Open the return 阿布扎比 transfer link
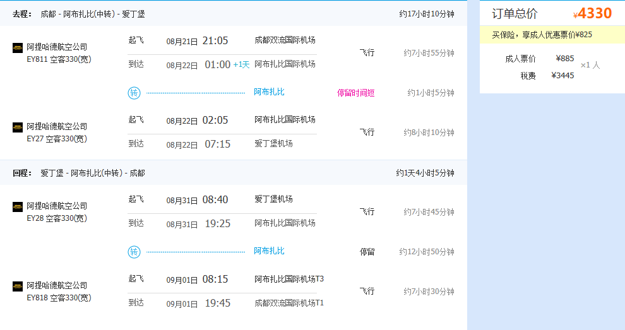The image size is (625, 330). coord(269,251)
